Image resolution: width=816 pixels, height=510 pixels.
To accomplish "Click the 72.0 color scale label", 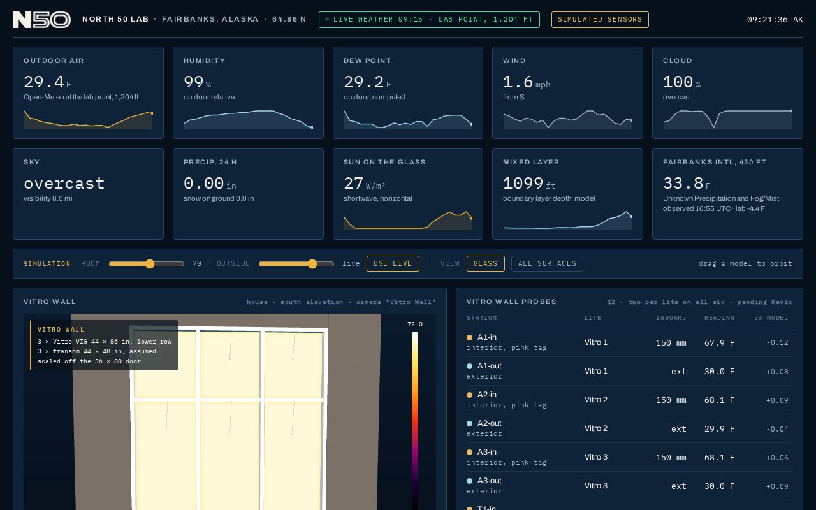I will pos(415,324).
